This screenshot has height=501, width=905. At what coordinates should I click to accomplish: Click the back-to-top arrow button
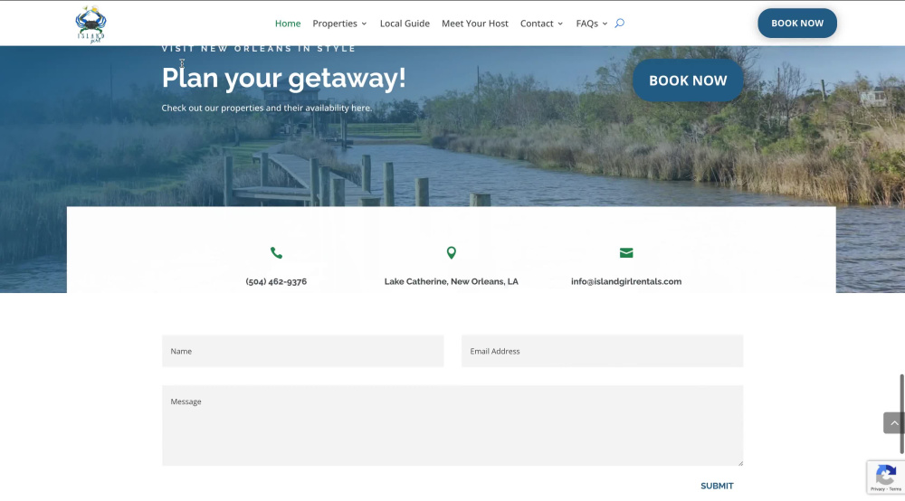pos(893,422)
